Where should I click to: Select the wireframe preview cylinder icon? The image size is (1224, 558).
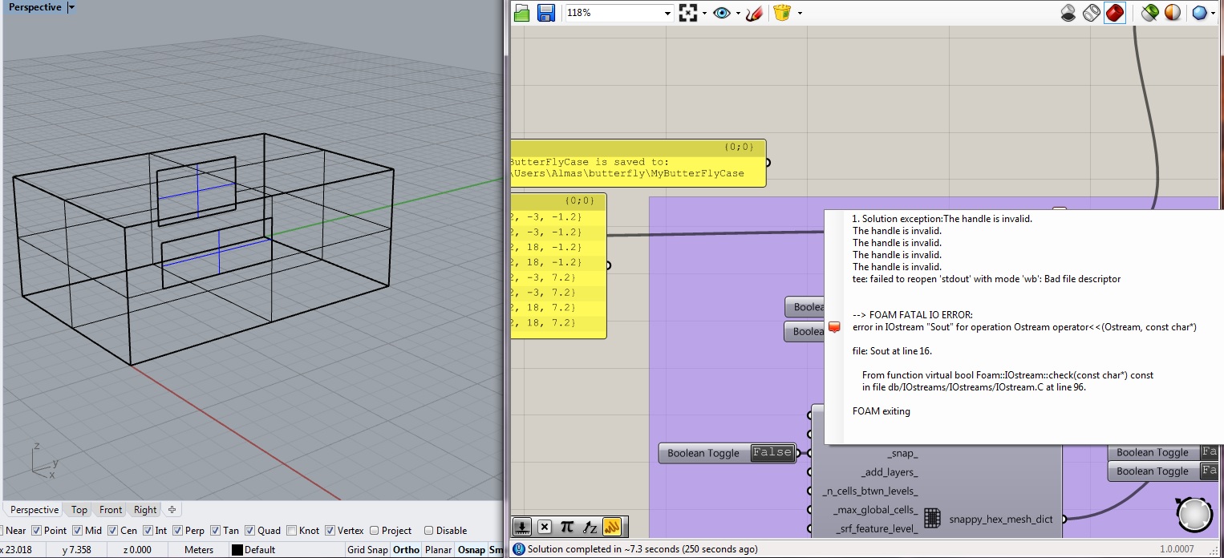(x=1092, y=13)
